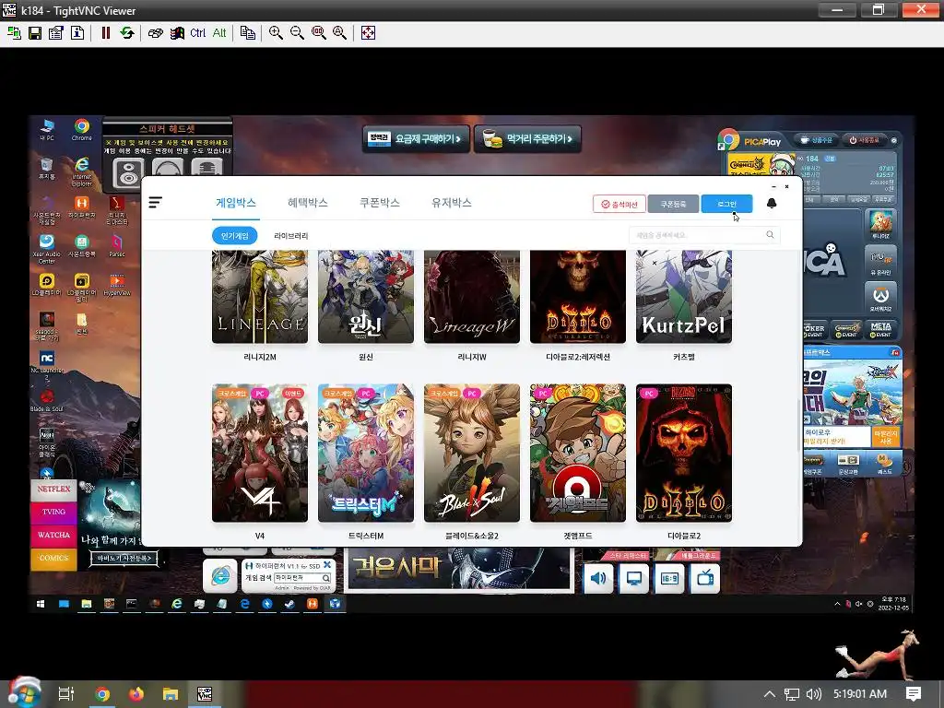Click the NETFLEX shortcut button
Viewport: 944px width, 708px height.
pyautogui.click(x=53, y=489)
